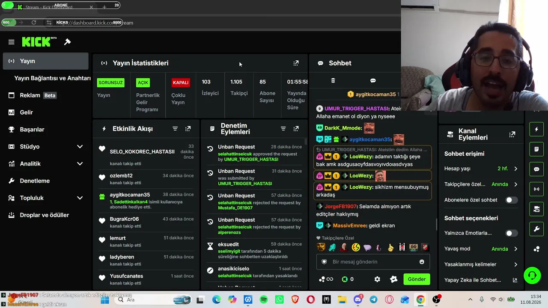
Task: Open Spotify from the taskbar
Action: 264,300
